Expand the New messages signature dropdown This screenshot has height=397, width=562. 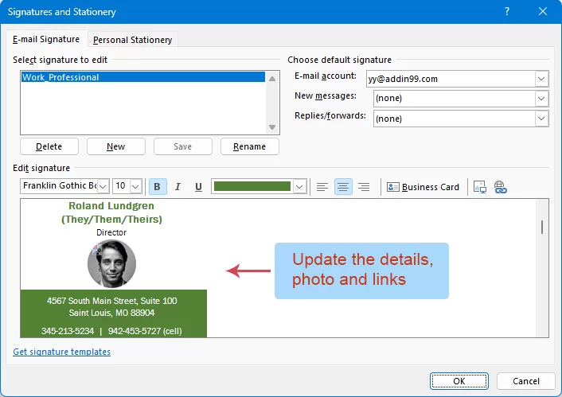pos(541,99)
